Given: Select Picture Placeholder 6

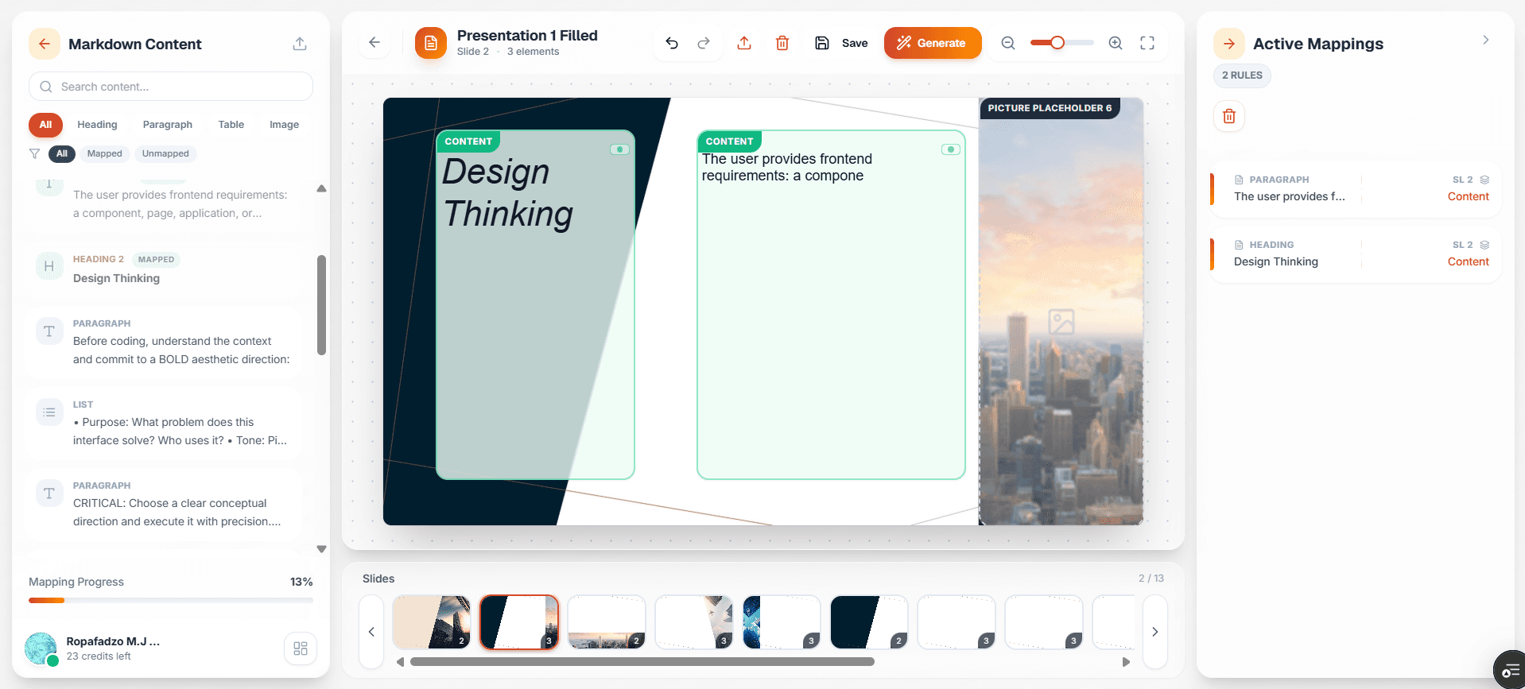Looking at the screenshot, I should point(1061,312).
